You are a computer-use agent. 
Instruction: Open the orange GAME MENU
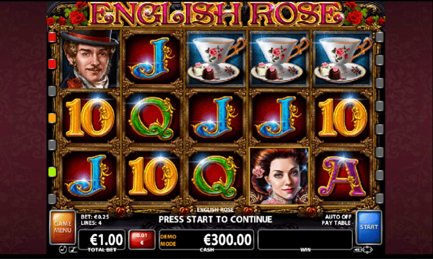(63, 227)
